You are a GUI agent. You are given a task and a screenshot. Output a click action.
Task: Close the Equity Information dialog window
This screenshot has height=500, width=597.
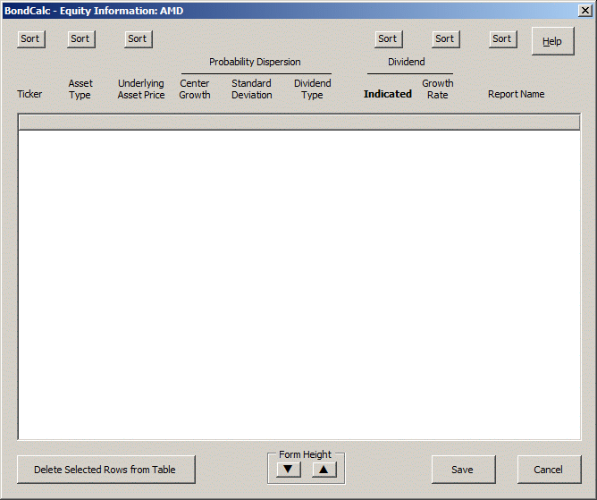click(585, 10)
